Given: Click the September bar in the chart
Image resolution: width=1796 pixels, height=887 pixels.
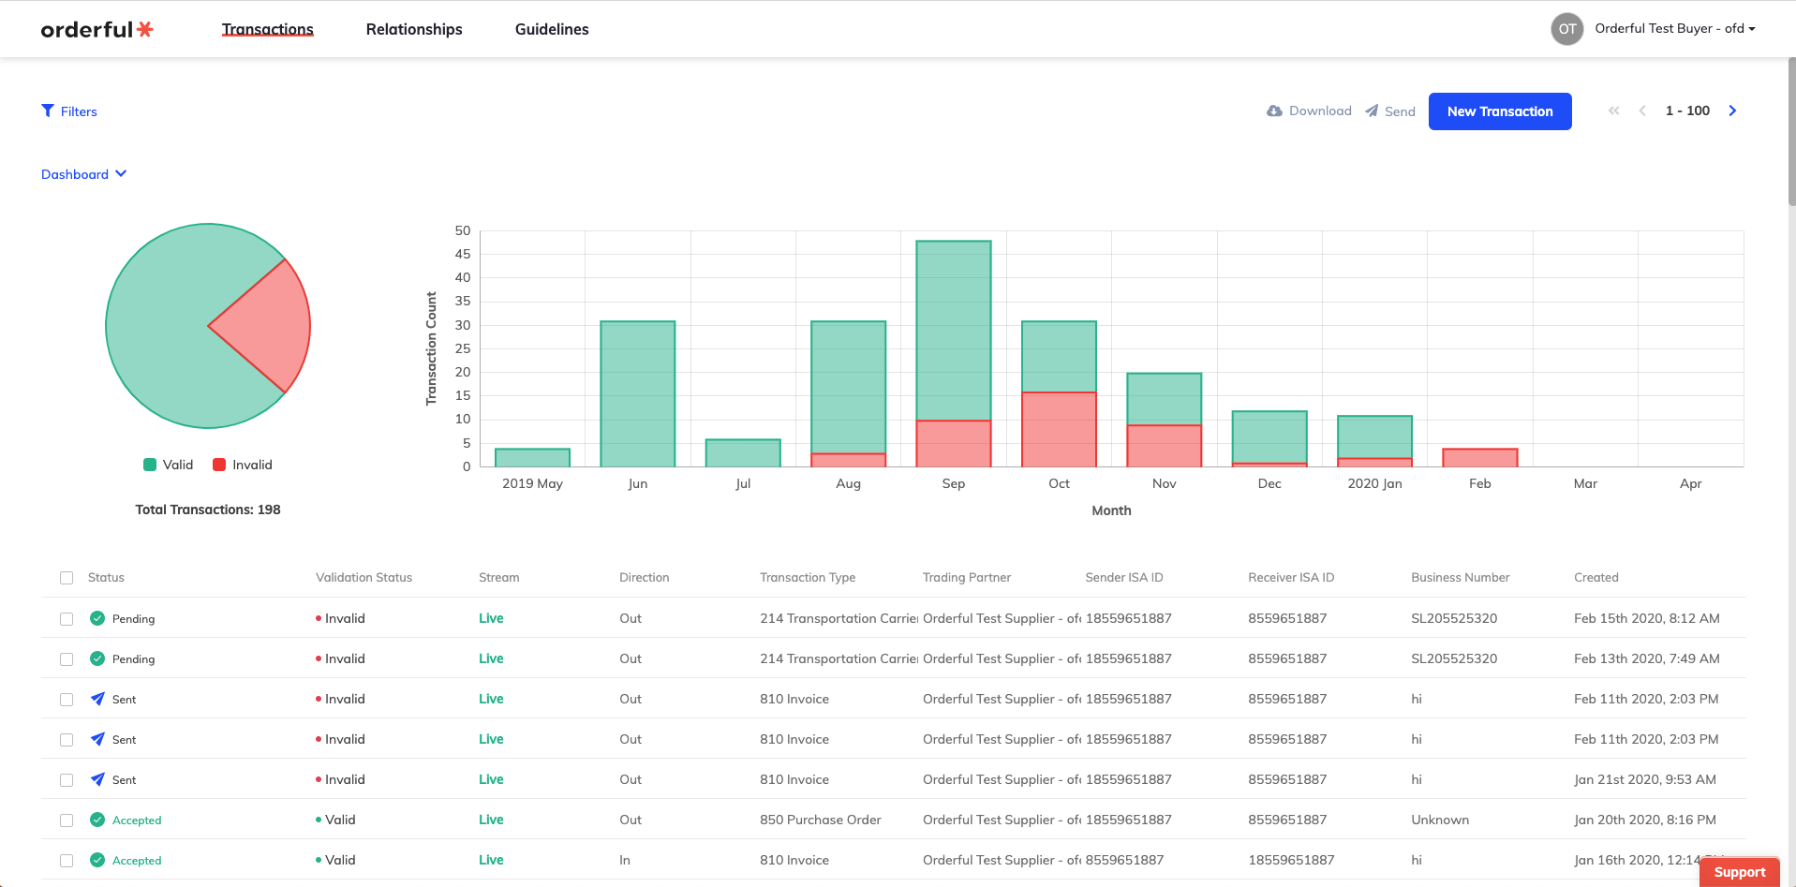Looking at the screenshot, I should 954,353.
